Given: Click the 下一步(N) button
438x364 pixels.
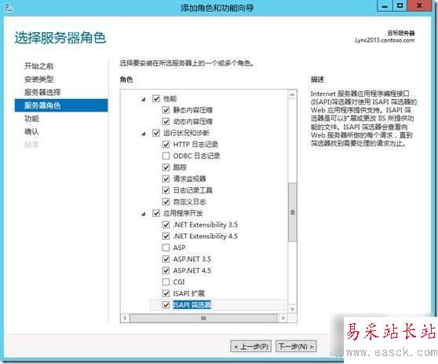Looking at the screenshot, I should click(296, 347).
